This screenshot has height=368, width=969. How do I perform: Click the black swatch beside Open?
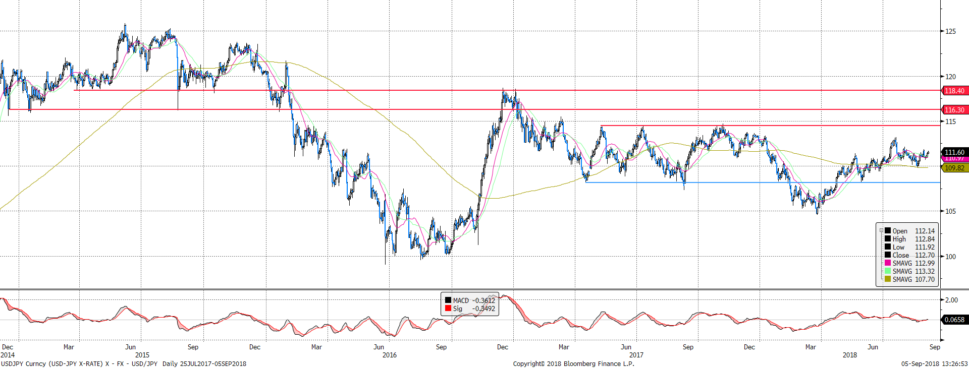888,231
